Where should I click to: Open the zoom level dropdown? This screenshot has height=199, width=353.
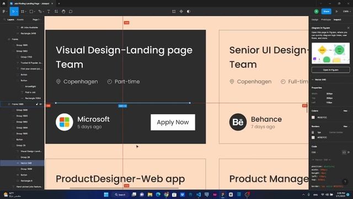[x=347, y=11]
